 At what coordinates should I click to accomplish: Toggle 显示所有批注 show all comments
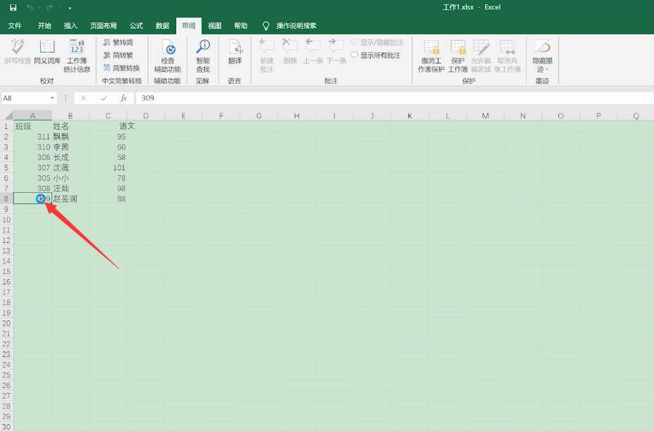click(x=375, y=55)
